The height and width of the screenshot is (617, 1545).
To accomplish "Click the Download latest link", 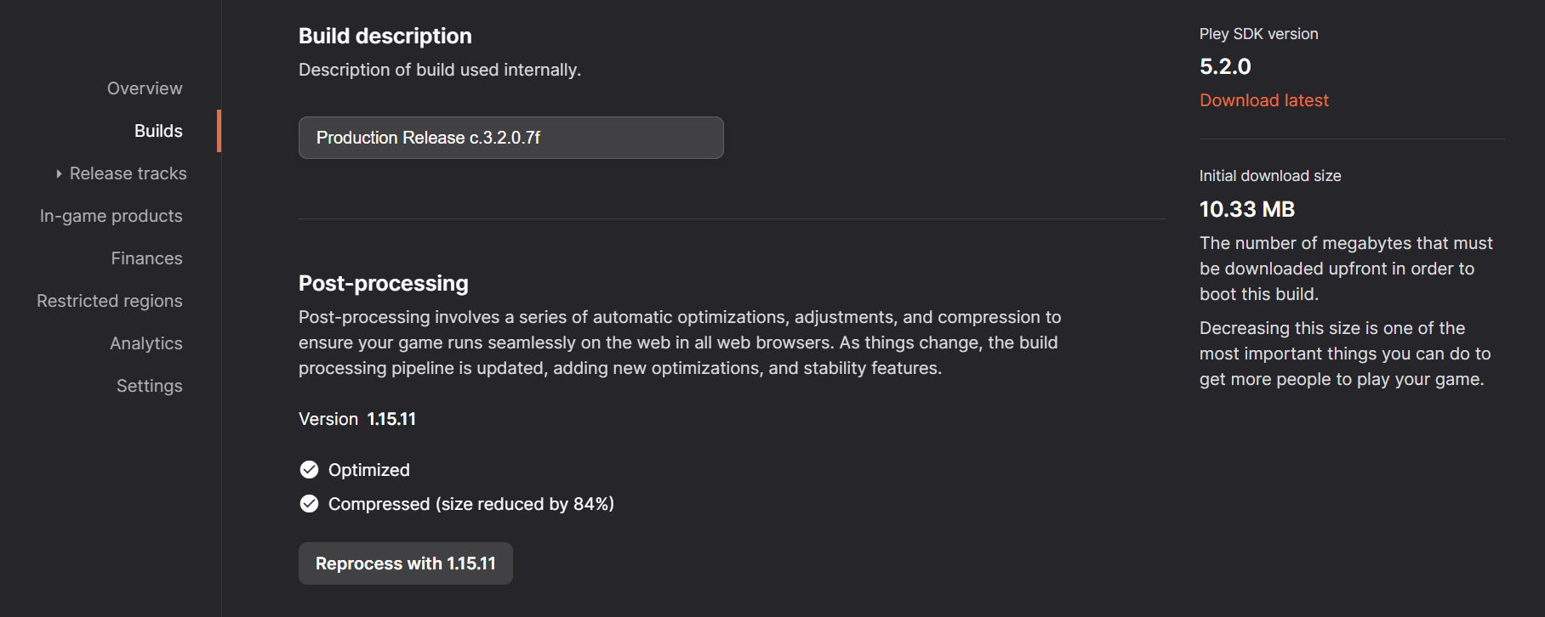I will (1263, 99).
